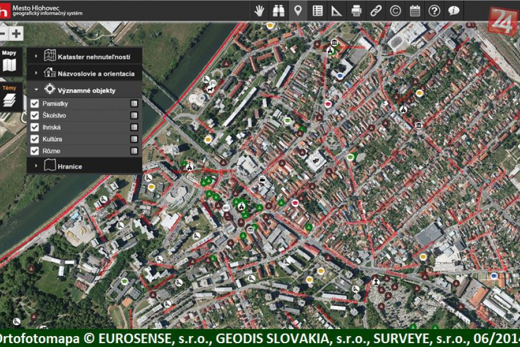The image size is (520, 347).
Task: Toggle the Rôzne layer checkbox
Action: coord(34,151)
